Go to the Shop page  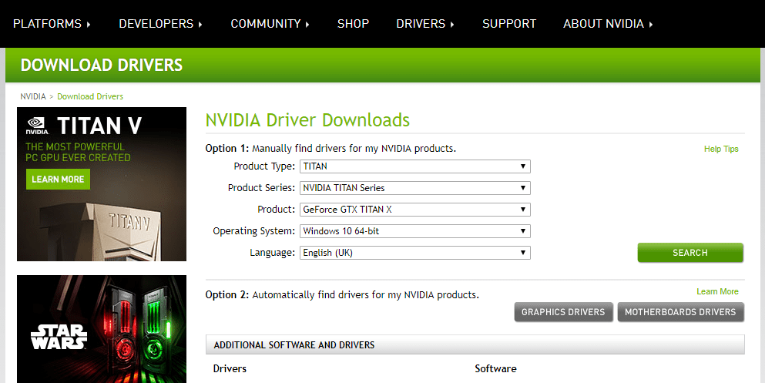coord(353,24)
